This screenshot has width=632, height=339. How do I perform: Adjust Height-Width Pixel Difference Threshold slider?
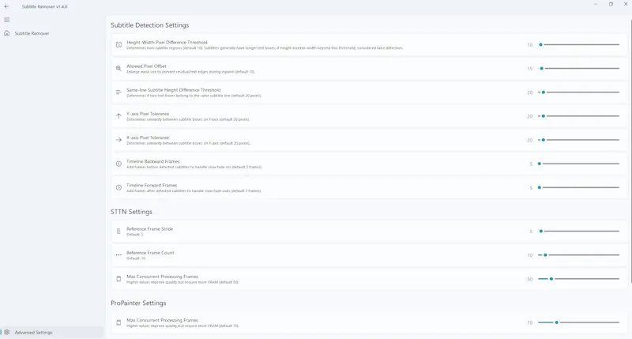point(578,45)
